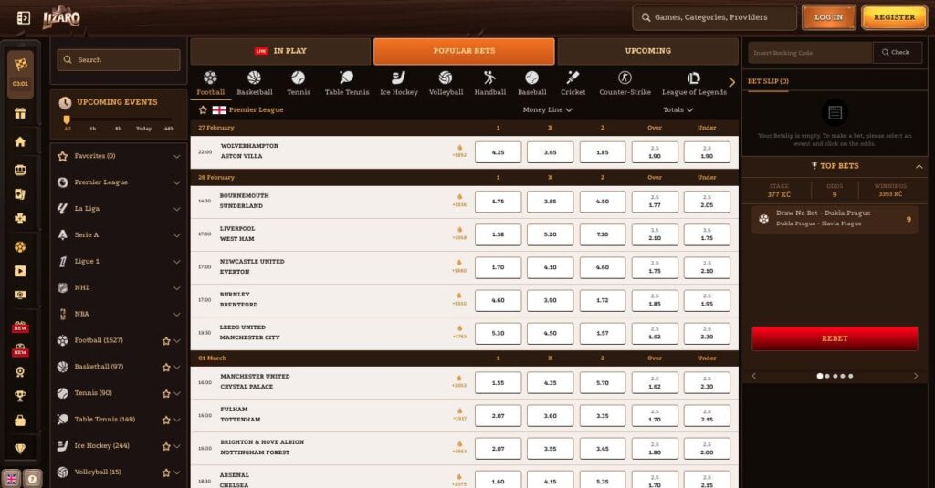Favorite the Premier League with star icon

[203, 109]
